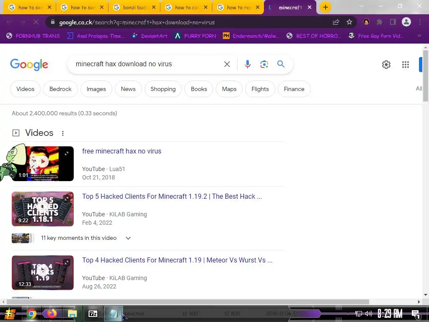The image size is (429, 322).
Task: Click the network tray icon
Action: [x=359, y=314]
